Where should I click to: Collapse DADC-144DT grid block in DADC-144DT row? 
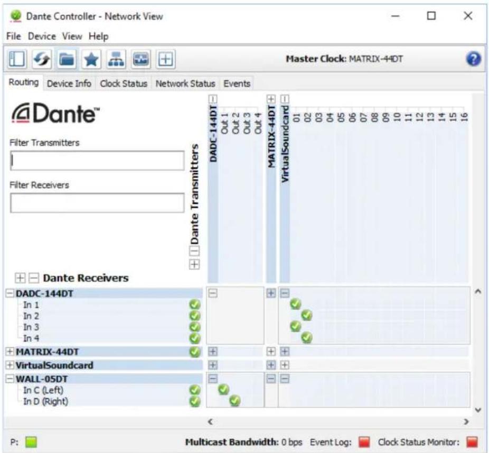click(x=213, y=293)
